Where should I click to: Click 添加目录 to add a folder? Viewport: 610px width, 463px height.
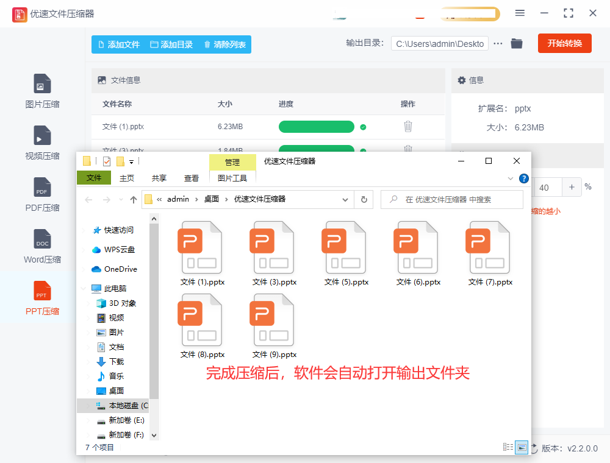[171, 44]
